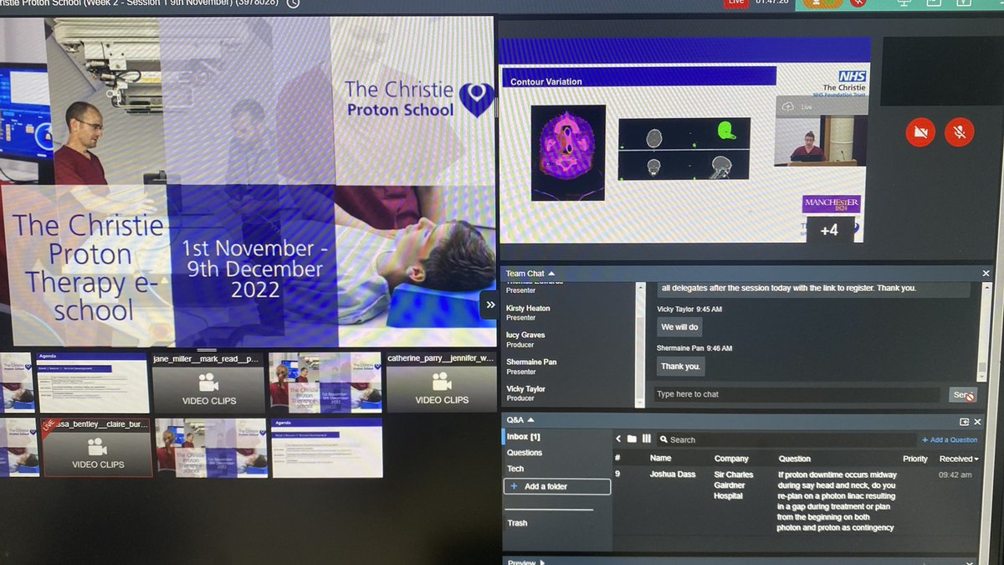Viewport: 1004px width, 565px height.
Task: Click the Q&A back chevron icon
Action: point(618,439)
